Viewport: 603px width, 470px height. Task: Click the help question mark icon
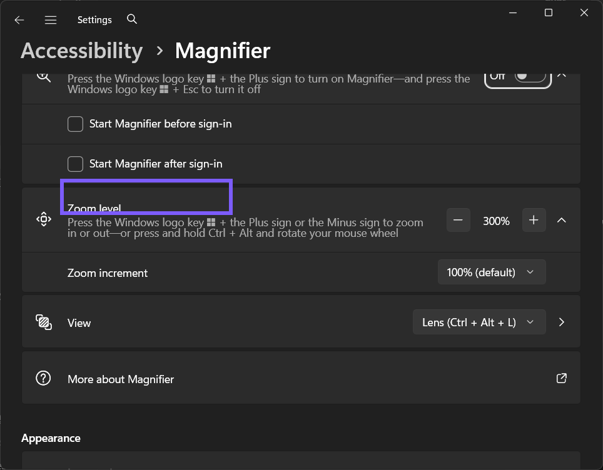[x=43, y=378]
